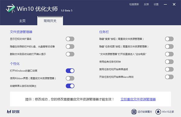
Task: Close the Win10 优化大师 window
Action: click(x=174, y=5)
